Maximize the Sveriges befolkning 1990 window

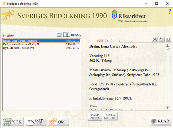click(x=157, y=4)
